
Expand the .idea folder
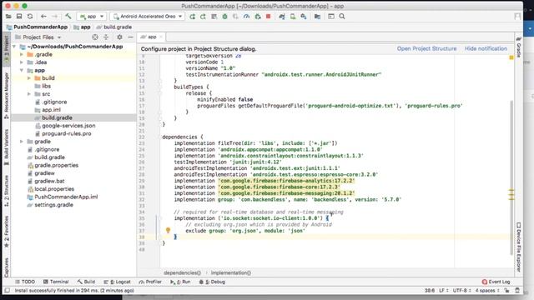(22, 62)
